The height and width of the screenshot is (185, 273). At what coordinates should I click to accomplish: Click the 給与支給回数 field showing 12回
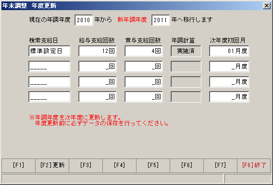click(98, 51)
